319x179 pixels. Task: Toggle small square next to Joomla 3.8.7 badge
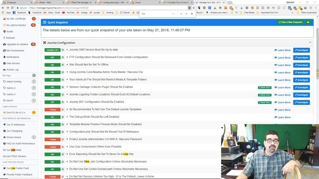click(x=63, y=50)
